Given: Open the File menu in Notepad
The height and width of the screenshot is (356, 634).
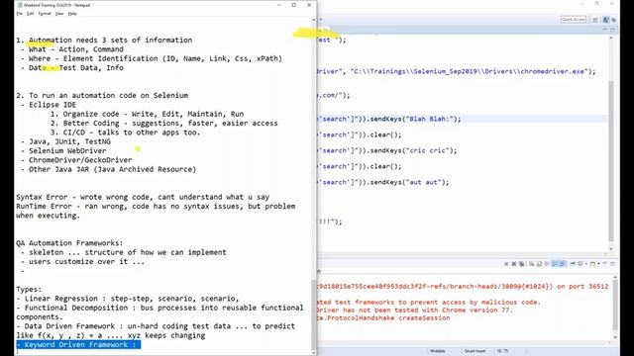Looking at the screenshot, I should [19, 13].
